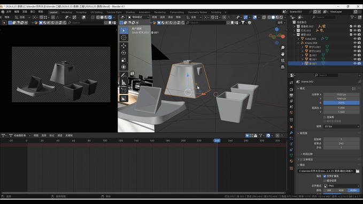The height and width of the screenshot is (204, 363).
Task: Open the Tool properties tab
Action: pos(291,83)
